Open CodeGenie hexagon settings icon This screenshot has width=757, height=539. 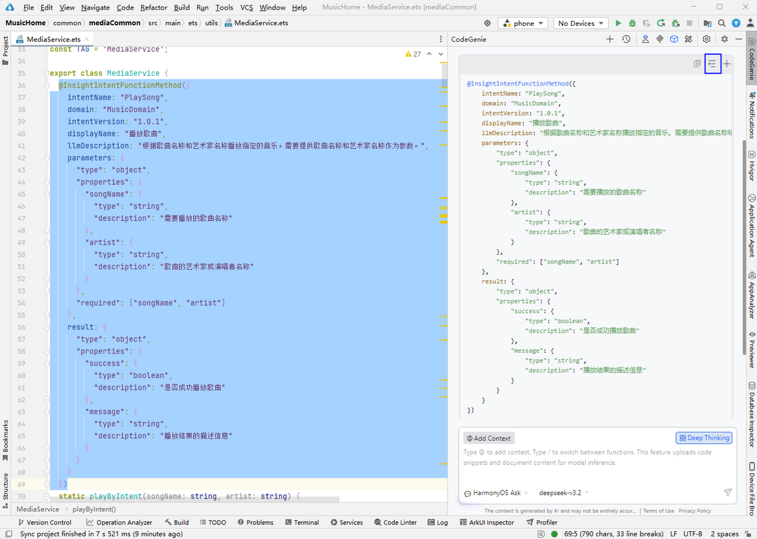[707, 39]
